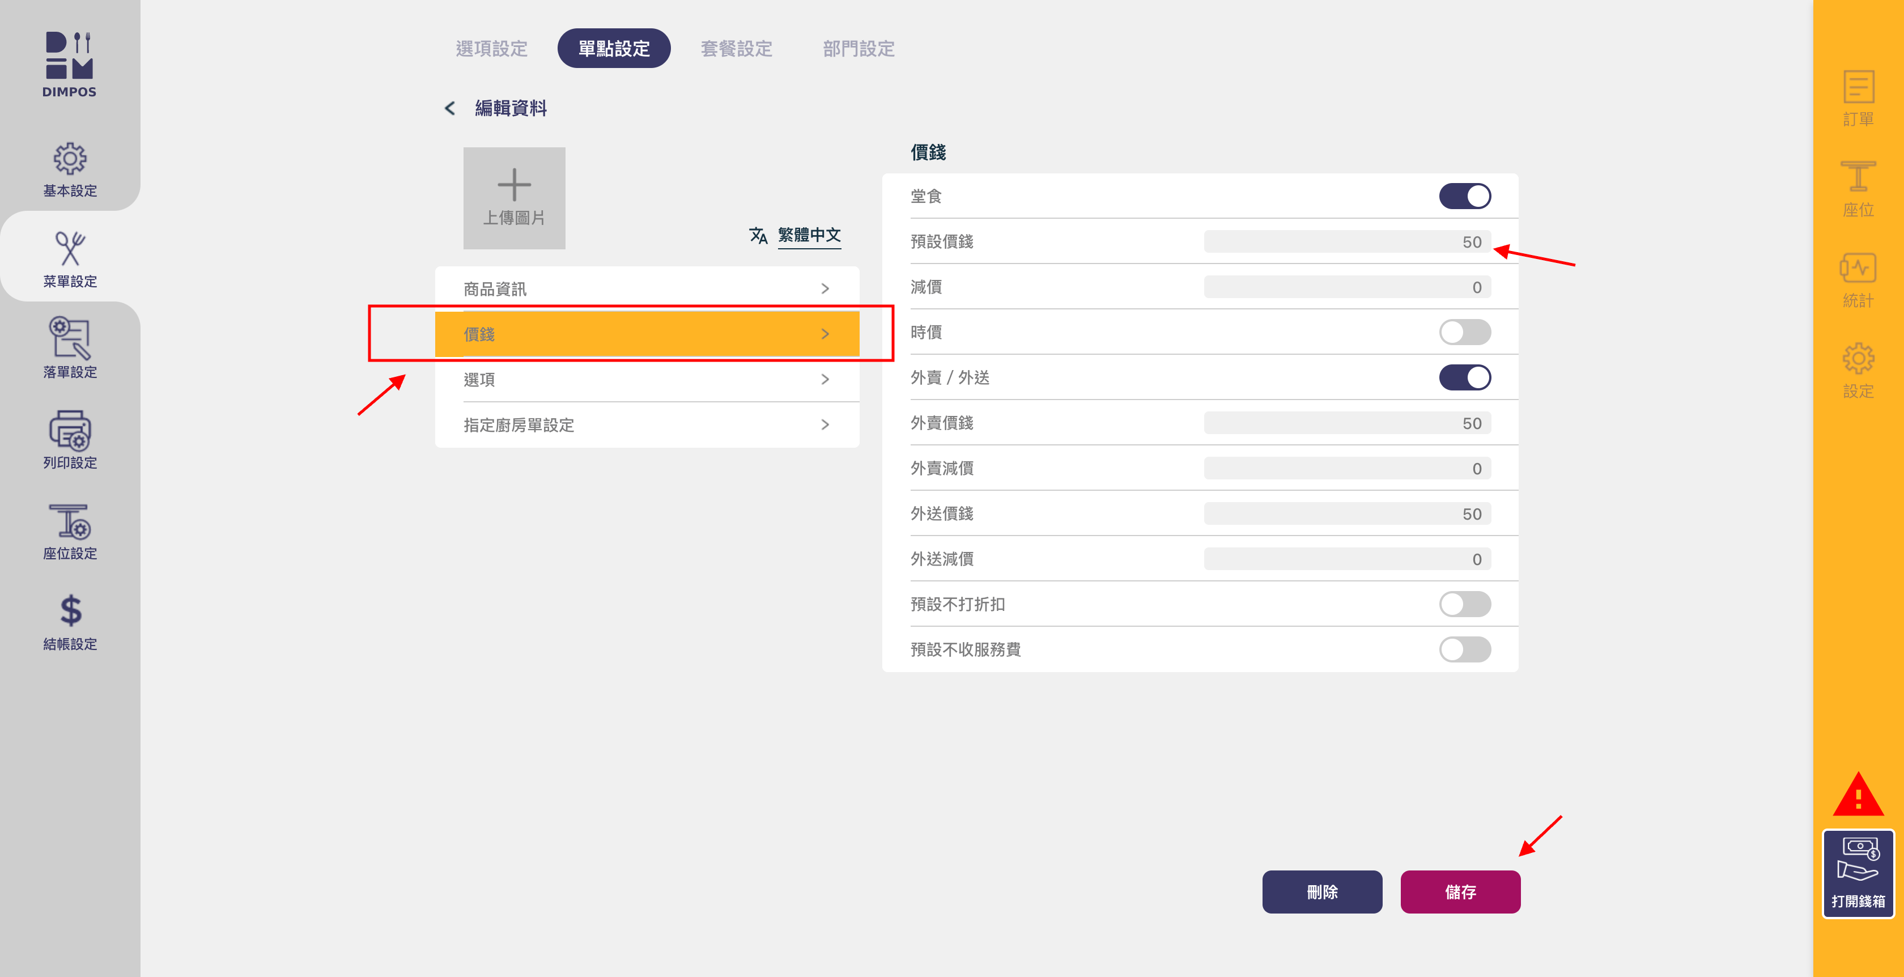Image resolution: width=1904 pixels, height=977 pixels.
Task: Click the 預設價錢 input field
Action: click(1347, 243)
